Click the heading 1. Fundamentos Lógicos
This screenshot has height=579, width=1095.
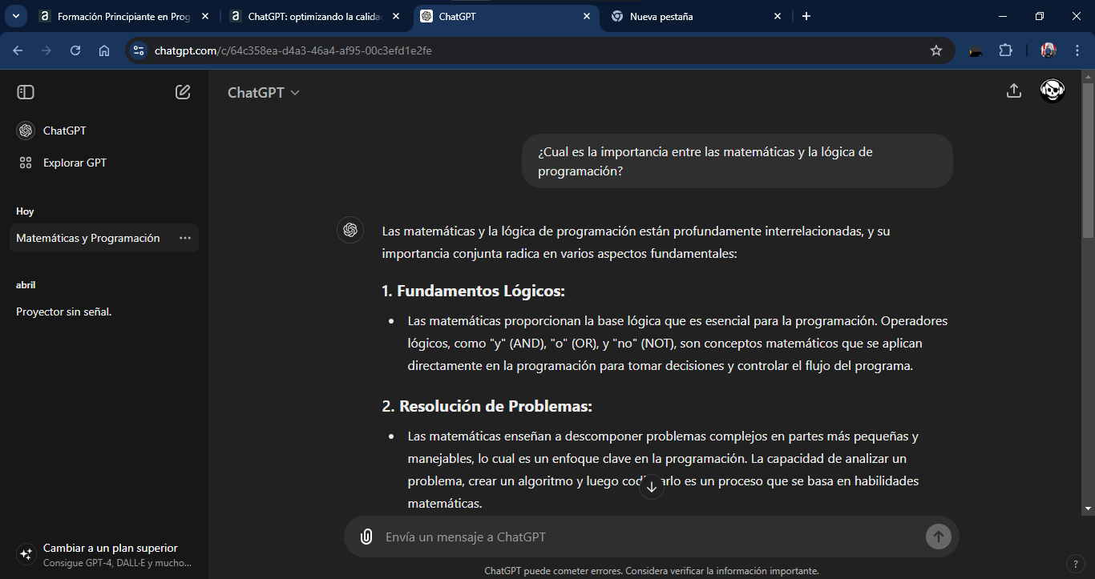pos(474,291)
